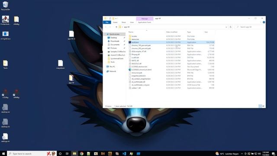This screenshot has height=156, width=277.
Task: Select the crazydown file on the desktop
Action: coord(61,65)
